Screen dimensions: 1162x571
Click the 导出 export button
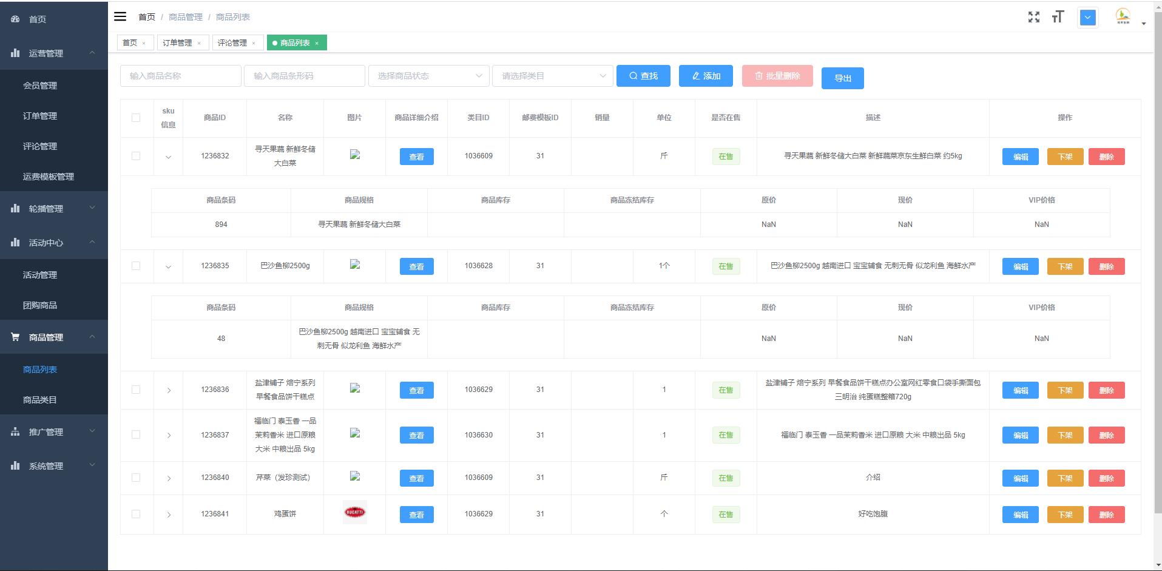point(843,78)
